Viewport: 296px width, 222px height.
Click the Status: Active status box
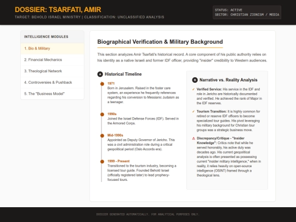point(247,13)
